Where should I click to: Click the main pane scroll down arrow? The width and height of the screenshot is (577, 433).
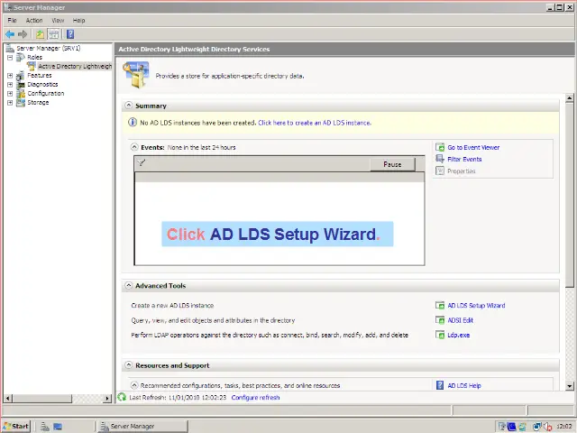coord(569,386)
